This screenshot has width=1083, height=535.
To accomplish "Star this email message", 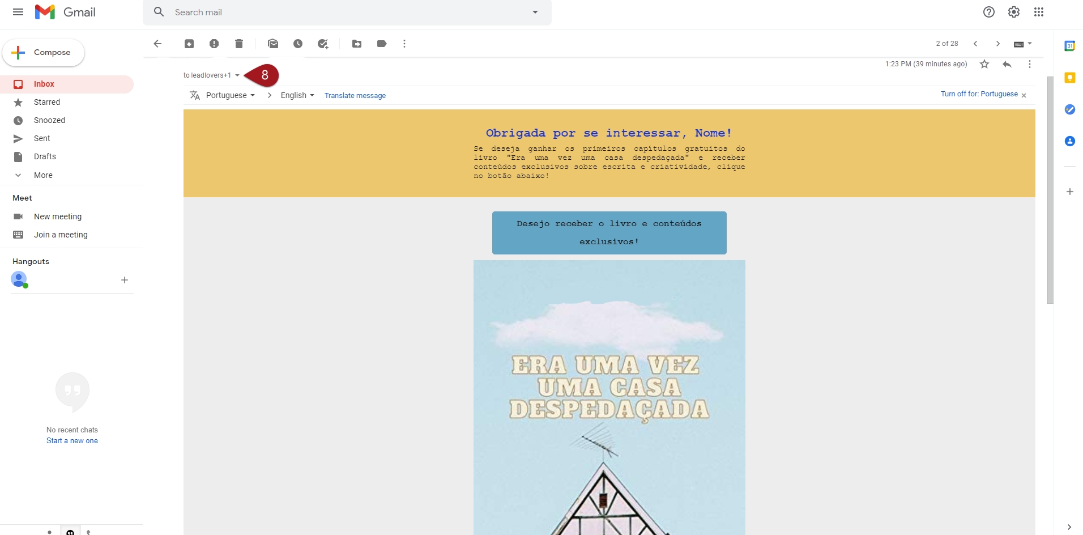I will tap(984, 64).
